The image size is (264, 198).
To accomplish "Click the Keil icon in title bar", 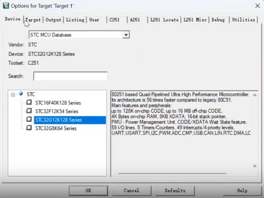I will point(6,6).
